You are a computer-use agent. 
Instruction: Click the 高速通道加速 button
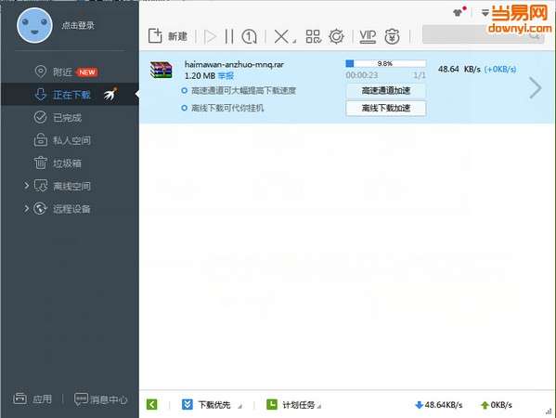point(386,91)
